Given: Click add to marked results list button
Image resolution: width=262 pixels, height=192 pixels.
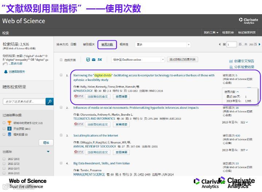Looking at the screenshot, I should pyautogui.click(x=183, y=60).
